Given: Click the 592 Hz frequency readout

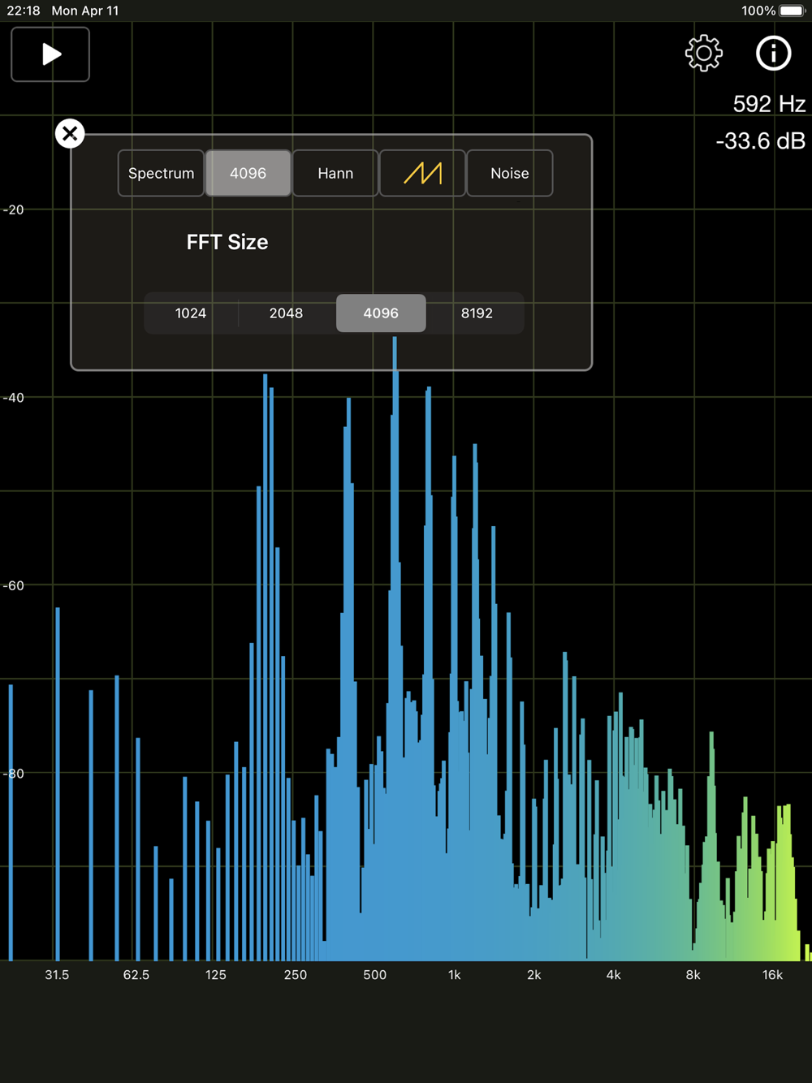Looking at the screenshot, I should [x=769, y=104].
